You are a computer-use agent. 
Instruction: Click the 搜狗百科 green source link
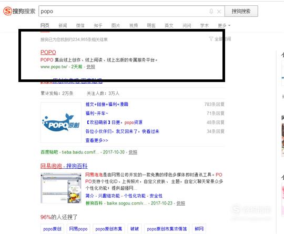[94, 203]
